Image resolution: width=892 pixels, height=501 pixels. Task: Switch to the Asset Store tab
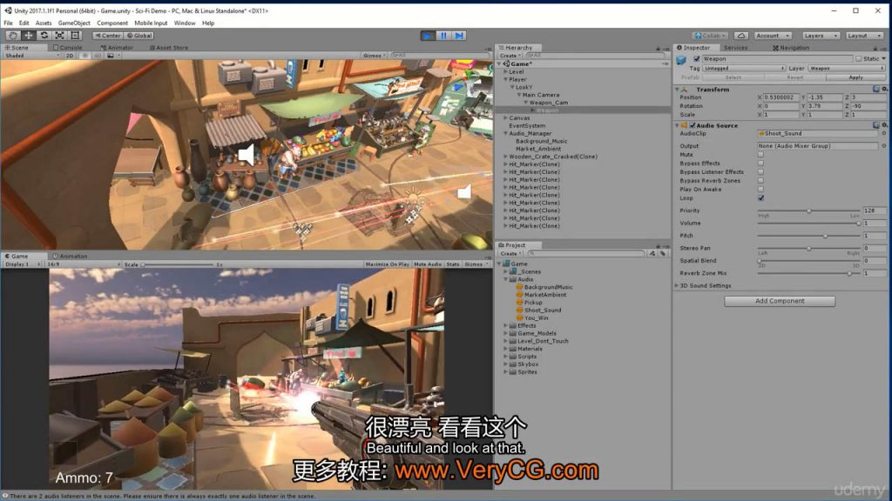(x=168, y=48)
